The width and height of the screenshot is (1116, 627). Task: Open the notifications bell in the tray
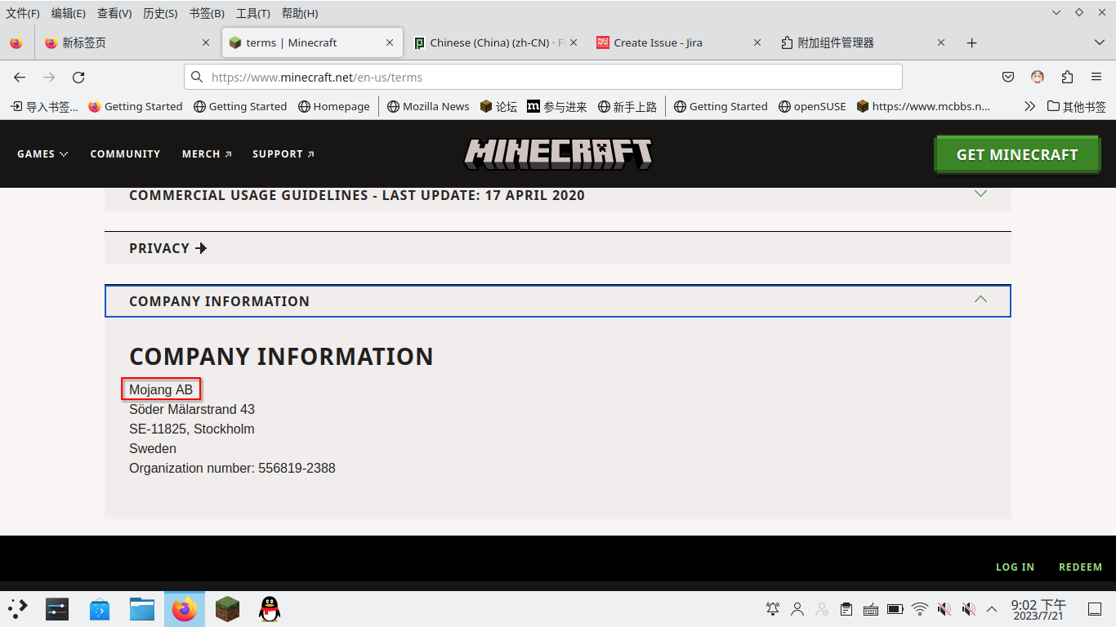[772, 609]
